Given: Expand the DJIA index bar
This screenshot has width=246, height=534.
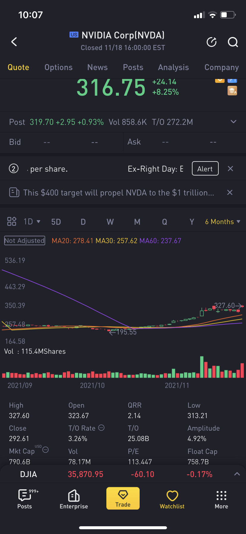Looking at the screenshot, I should point(237,474).
